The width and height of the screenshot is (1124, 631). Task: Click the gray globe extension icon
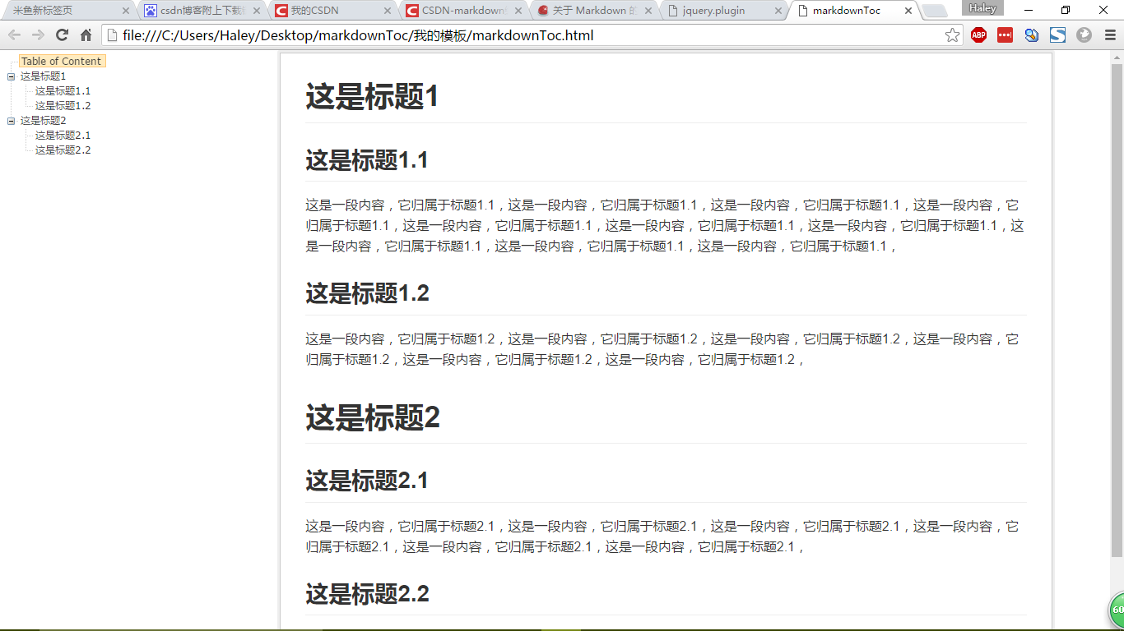pos(1084,35)
